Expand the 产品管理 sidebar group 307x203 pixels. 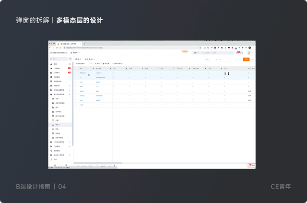pyautogui.click(x=61, y=146)
